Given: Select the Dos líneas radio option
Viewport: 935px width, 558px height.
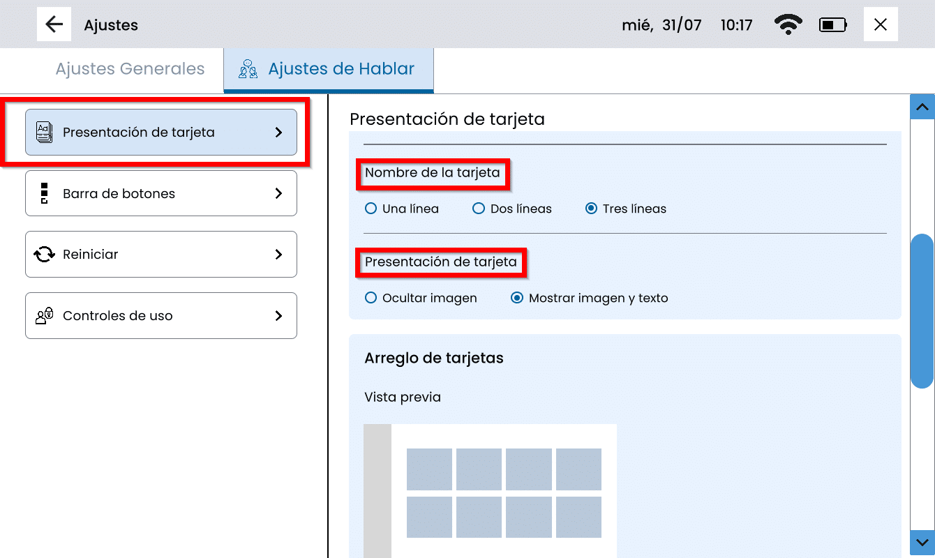Looking at the screenshot, I should [x=479, y=209].
